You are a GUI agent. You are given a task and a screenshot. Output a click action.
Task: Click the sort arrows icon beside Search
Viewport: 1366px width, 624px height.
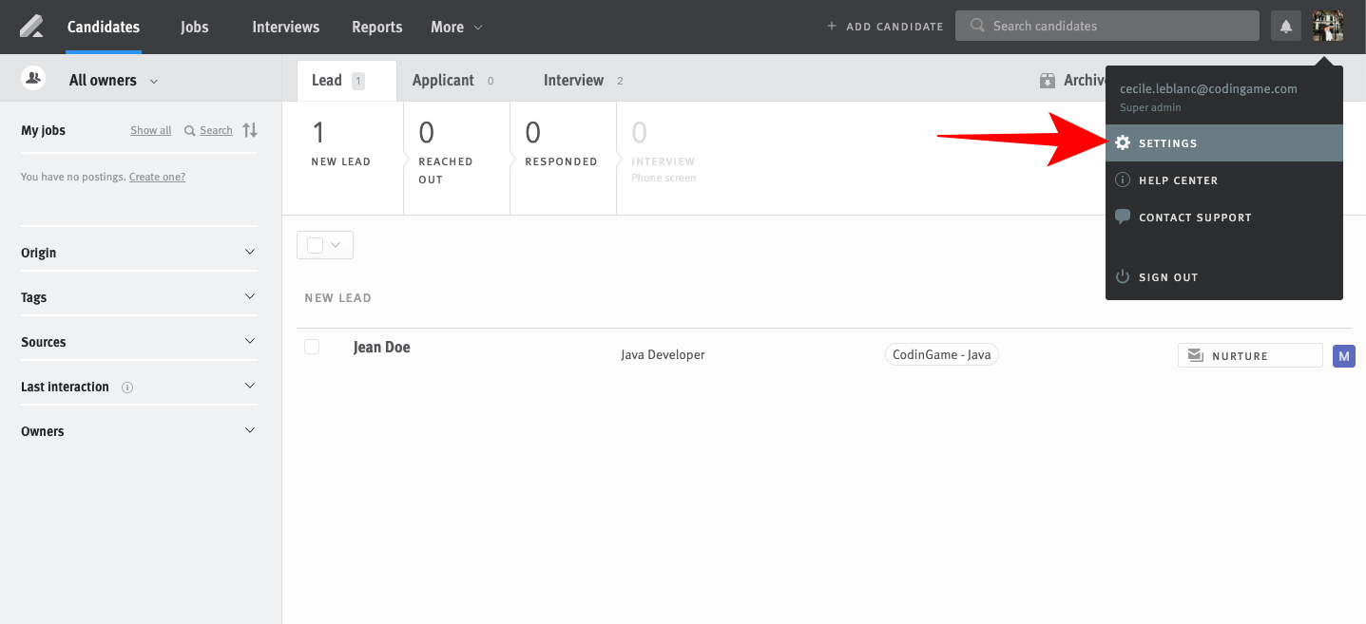click(x=250, y=130)
